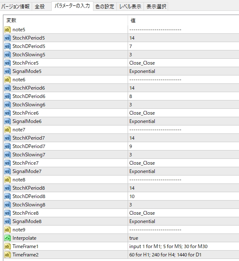This screenshot has width=239, height=261.
Task: Click the integer icon beside StochDPeriod7
Action: (x=8, y=146)
